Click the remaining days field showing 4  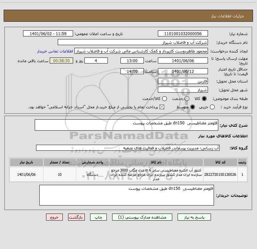coord(96,60)
